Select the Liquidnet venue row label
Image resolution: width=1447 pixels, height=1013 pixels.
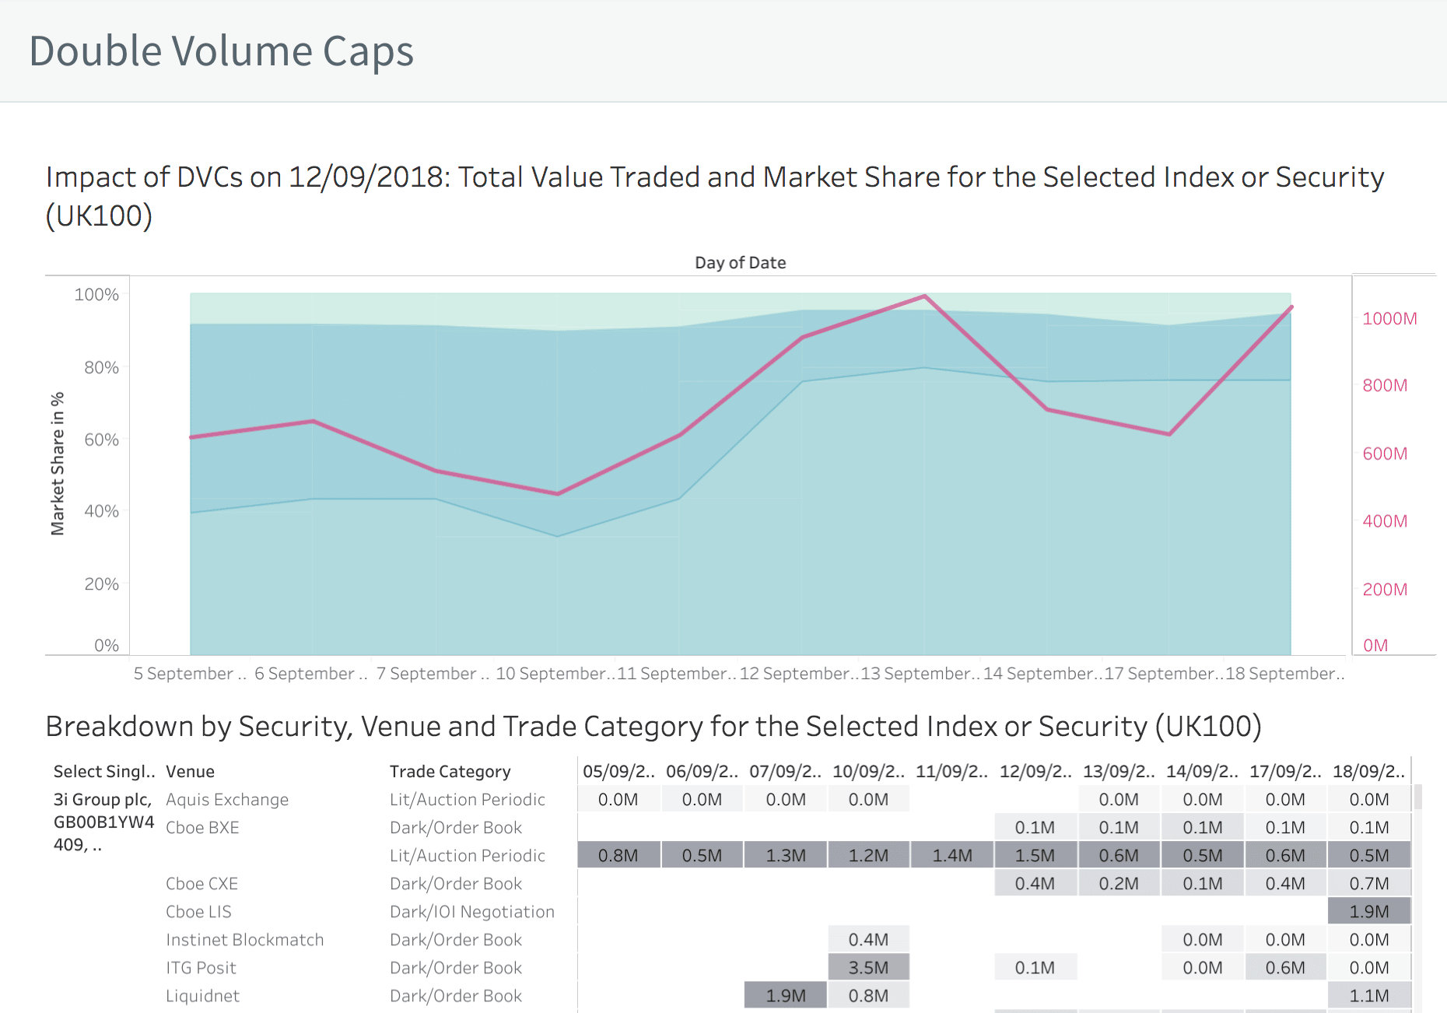click(202, 996)
